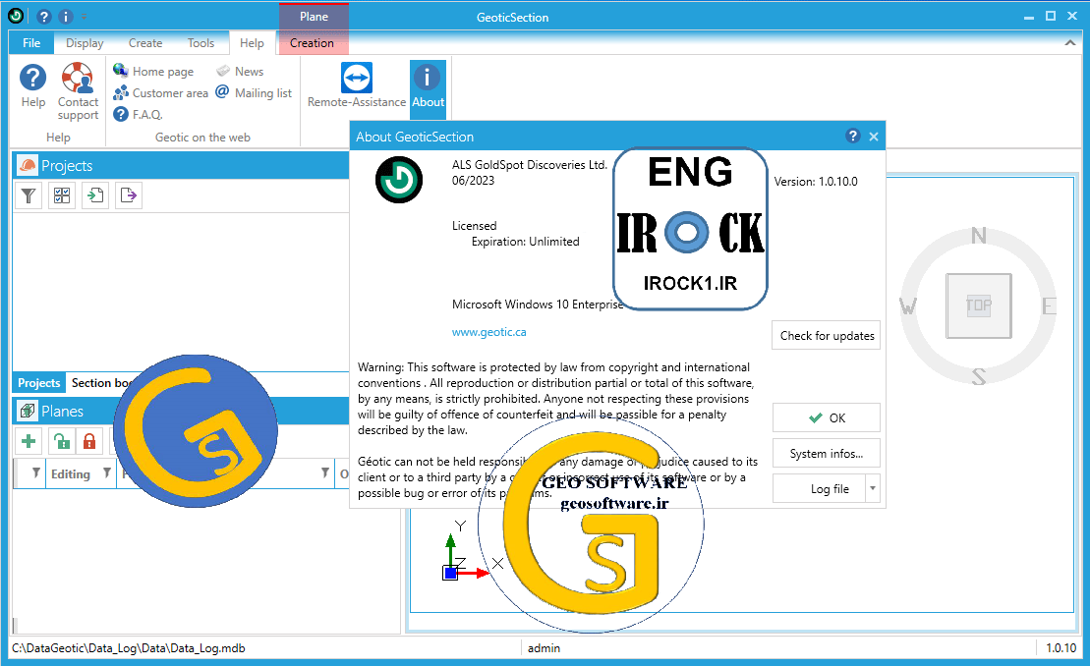Click the red lock plane icon

(x=89, y=441)
